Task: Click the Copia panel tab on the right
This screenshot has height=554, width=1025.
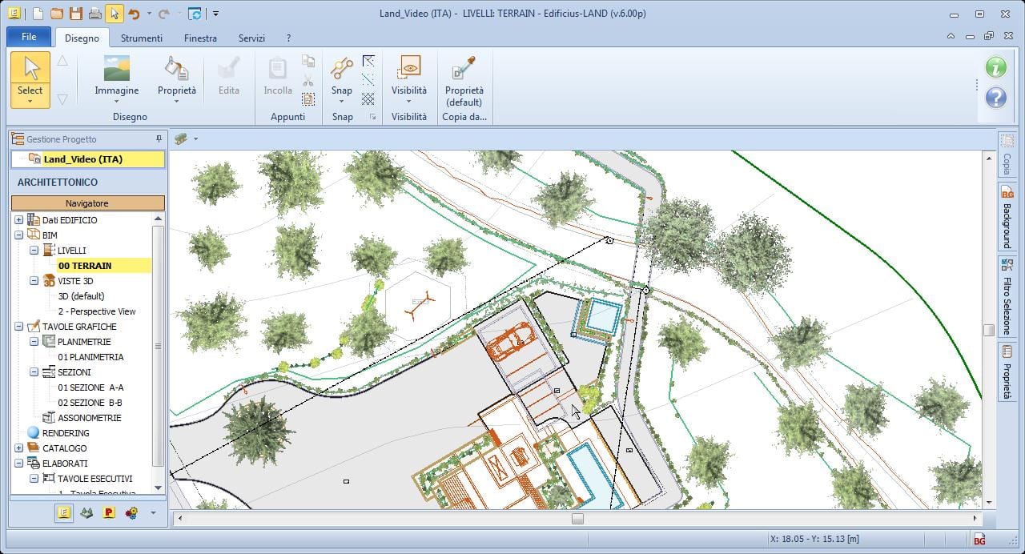Action: coord(1007,161)
